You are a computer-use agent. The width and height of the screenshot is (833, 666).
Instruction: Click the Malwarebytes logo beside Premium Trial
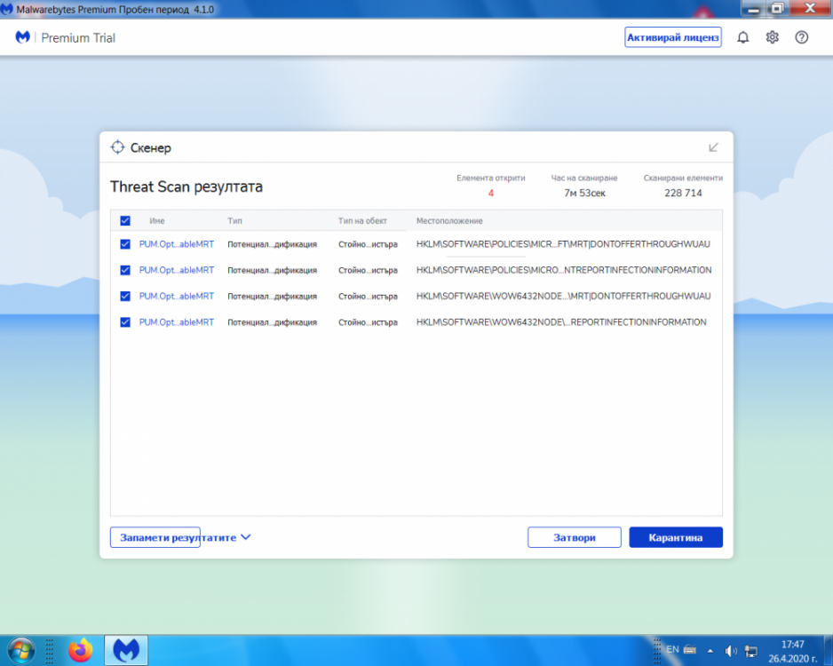[22, 37]
